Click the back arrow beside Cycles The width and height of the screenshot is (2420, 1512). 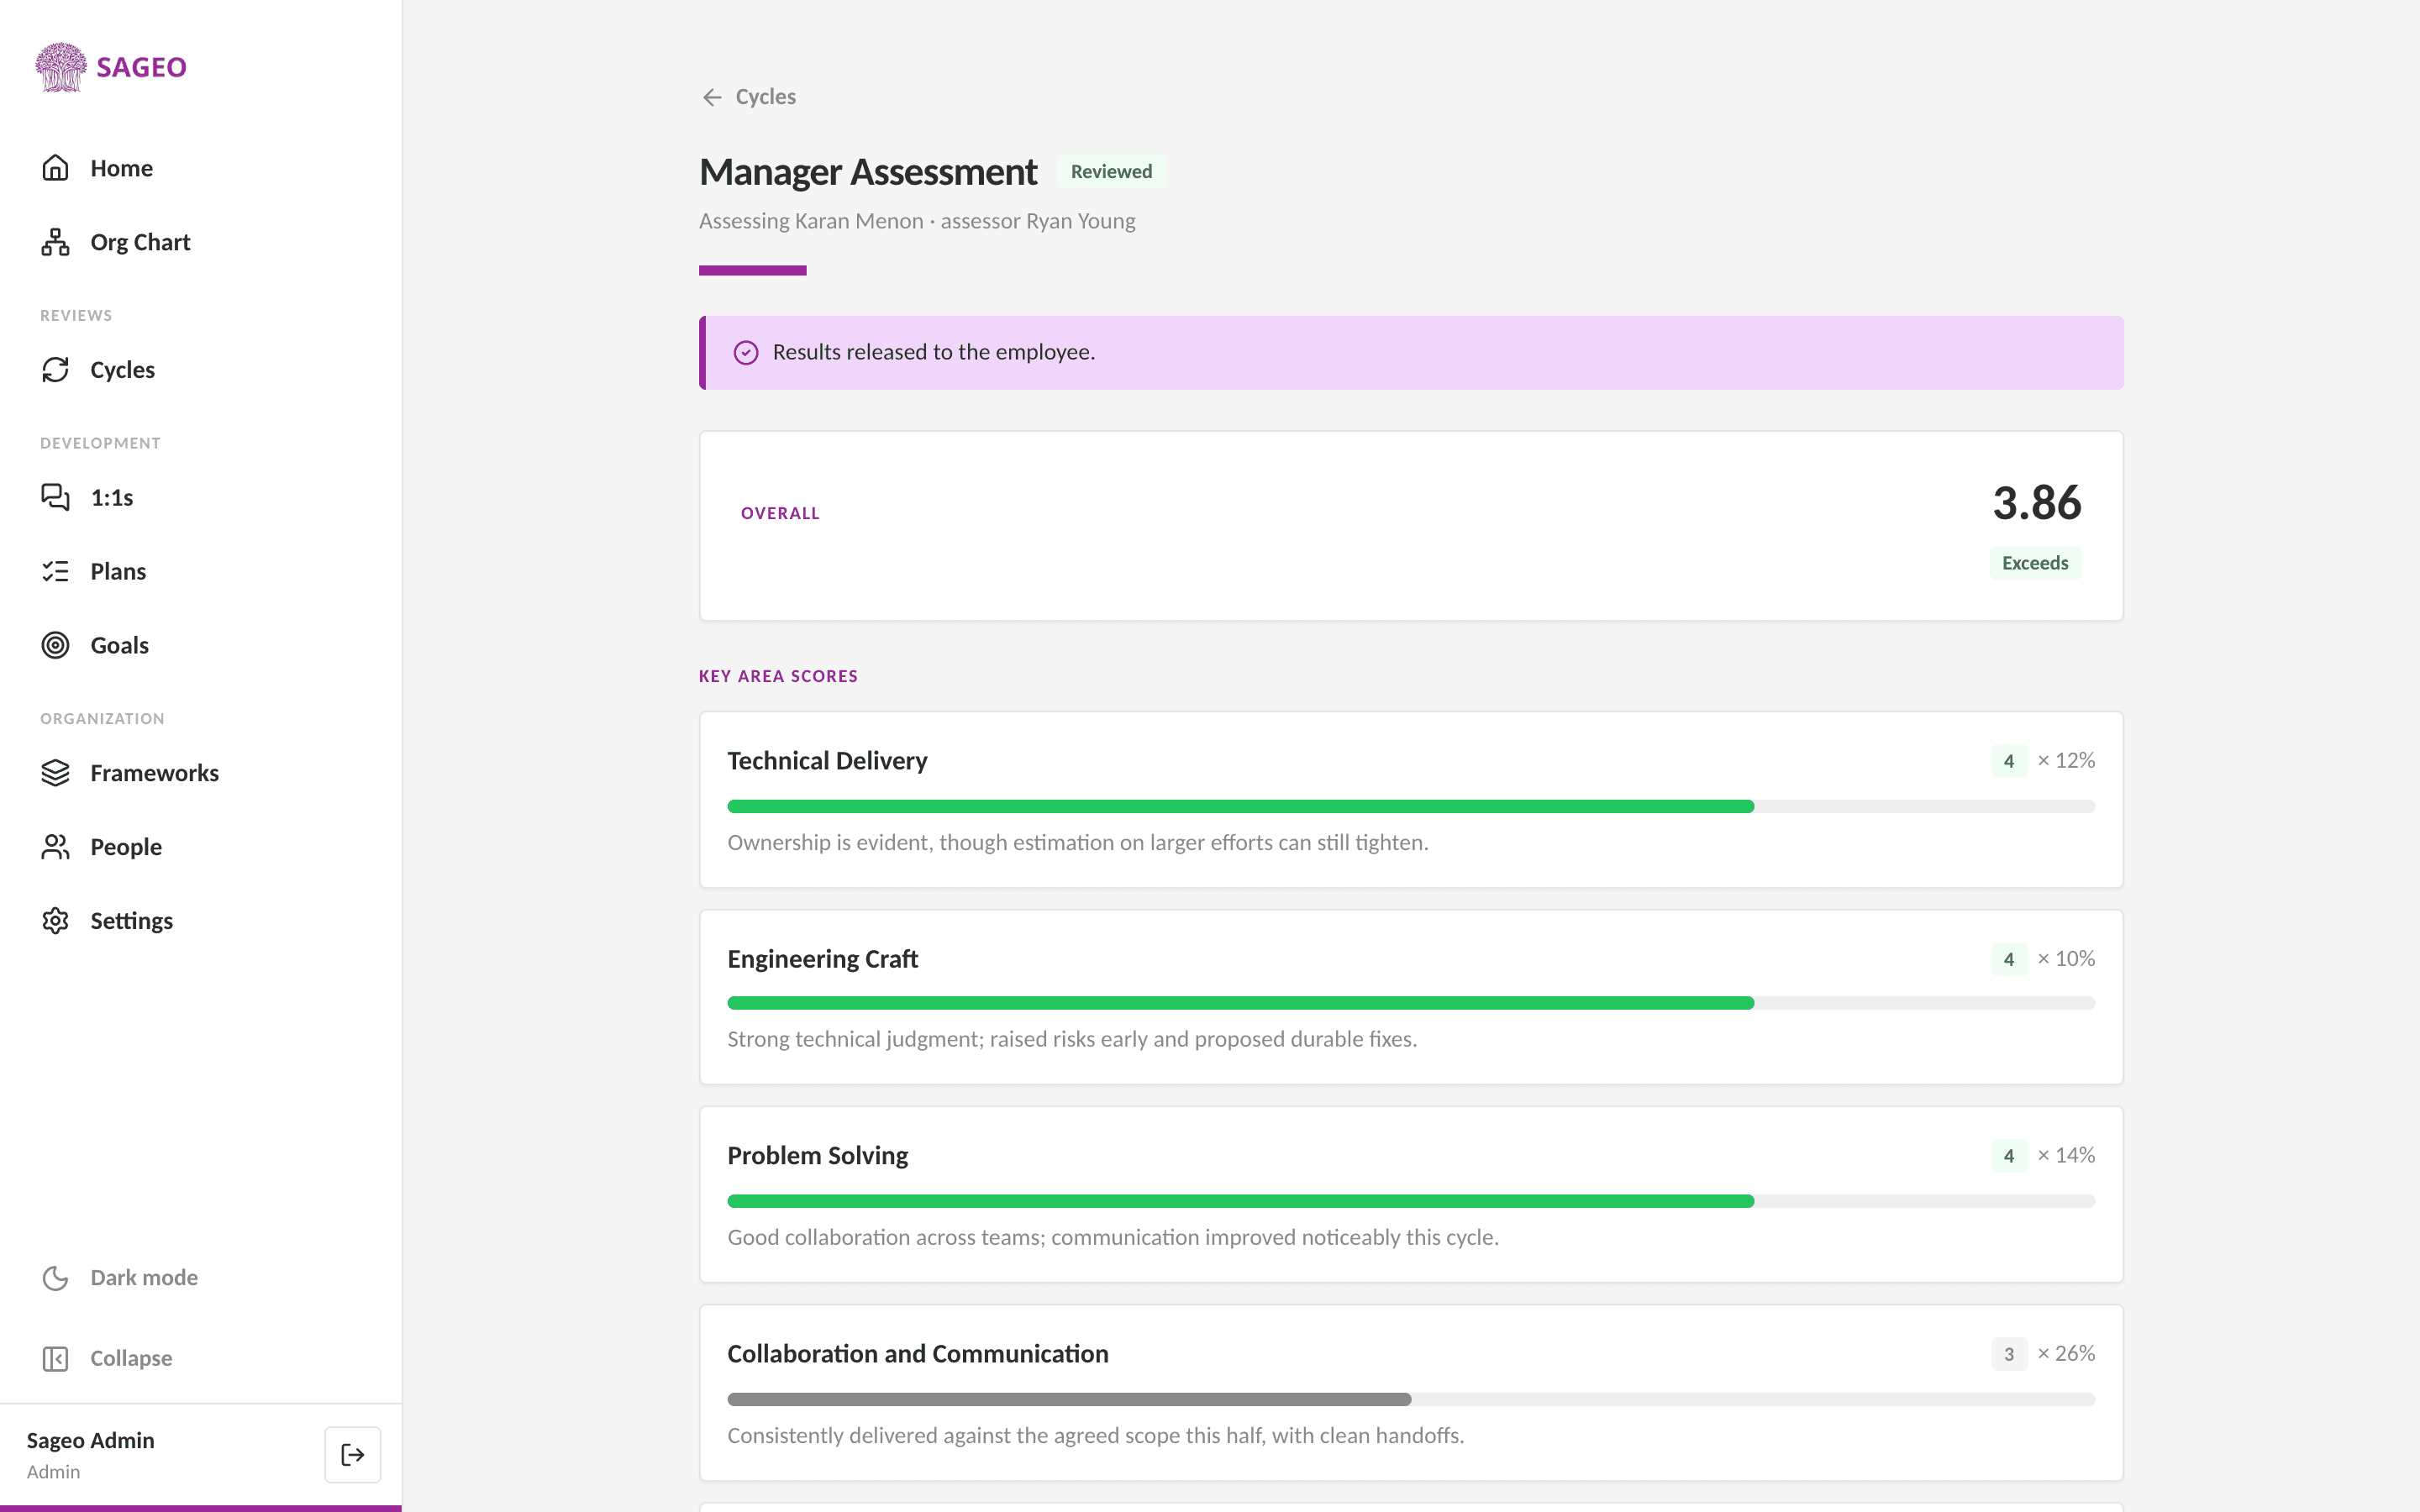point(712,97)
